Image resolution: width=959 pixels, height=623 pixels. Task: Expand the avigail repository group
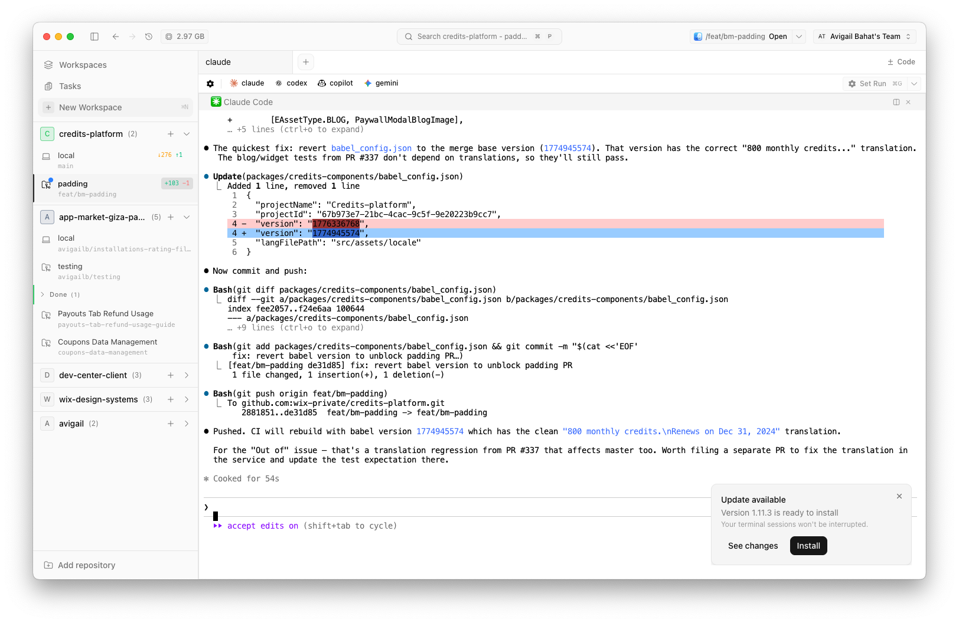(187, 424)
